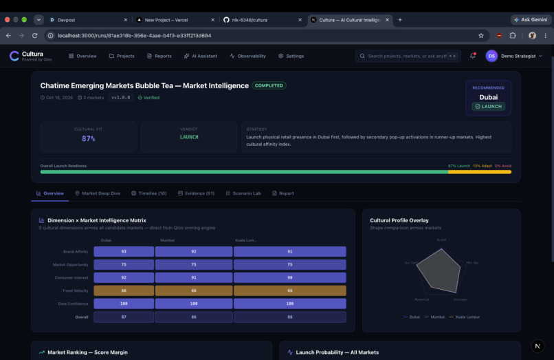Open Observability in top navigation
This screenshot has width=554, height=360.
[247, 56]
